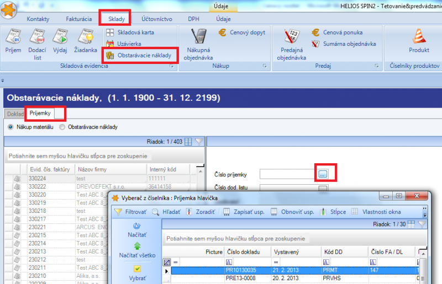Open Číslo príjemky lookup button

tap(323, 174)
